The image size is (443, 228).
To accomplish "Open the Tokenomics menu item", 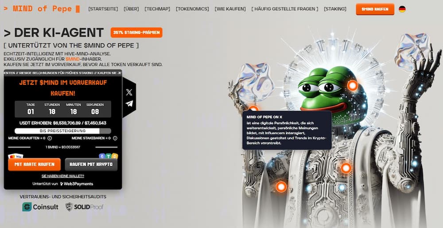I will (192, 9).
